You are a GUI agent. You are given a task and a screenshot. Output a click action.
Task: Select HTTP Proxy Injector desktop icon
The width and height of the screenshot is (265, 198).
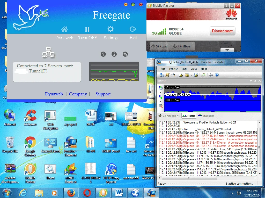tap(111, 173)
